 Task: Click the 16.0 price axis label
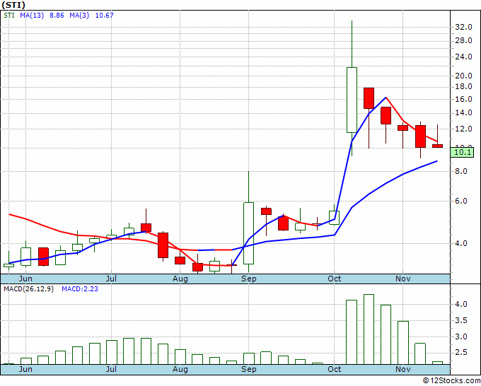point(463,100)
